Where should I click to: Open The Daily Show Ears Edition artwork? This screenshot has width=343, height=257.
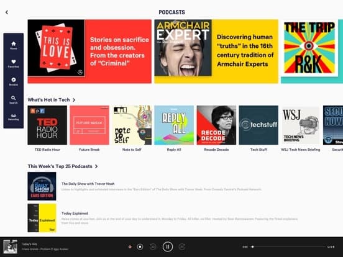click(x=42, y=186)
